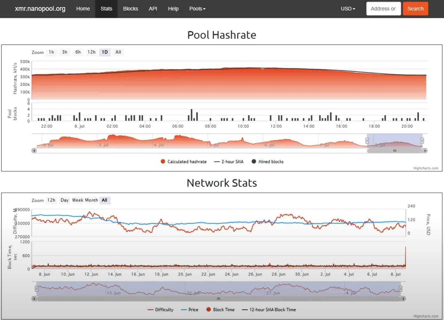Viewport: 444px width, 320px height.
Task: Click the xmr.nanopool.org site logo link
Action: point(40,9)
